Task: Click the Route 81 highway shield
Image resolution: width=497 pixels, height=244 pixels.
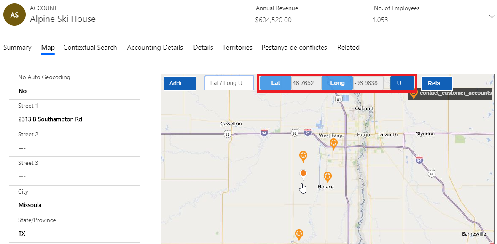Action: 339,99
